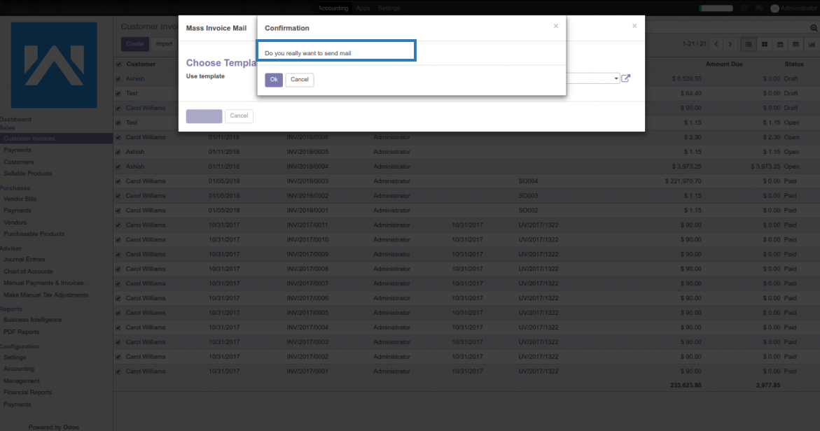Open advanced search magnifier icon
This screenshot has width=820, height=431.
(x=814, y=28)
